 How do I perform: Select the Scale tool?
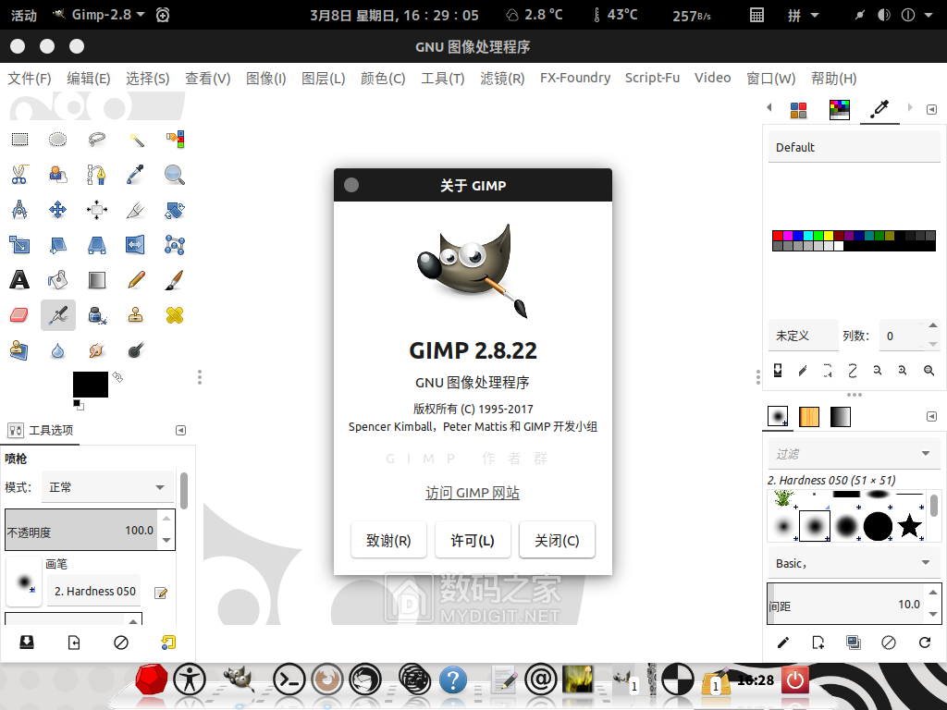pos(19,244)
